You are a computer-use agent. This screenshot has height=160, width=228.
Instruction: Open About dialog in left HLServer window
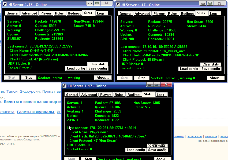point(103,78)
